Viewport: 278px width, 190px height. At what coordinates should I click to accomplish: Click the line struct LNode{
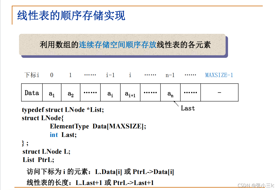pos(43,118)
